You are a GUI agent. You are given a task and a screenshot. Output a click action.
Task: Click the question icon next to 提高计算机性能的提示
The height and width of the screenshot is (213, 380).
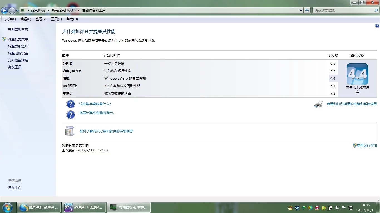pyautogui.click(x=71, y=115)
